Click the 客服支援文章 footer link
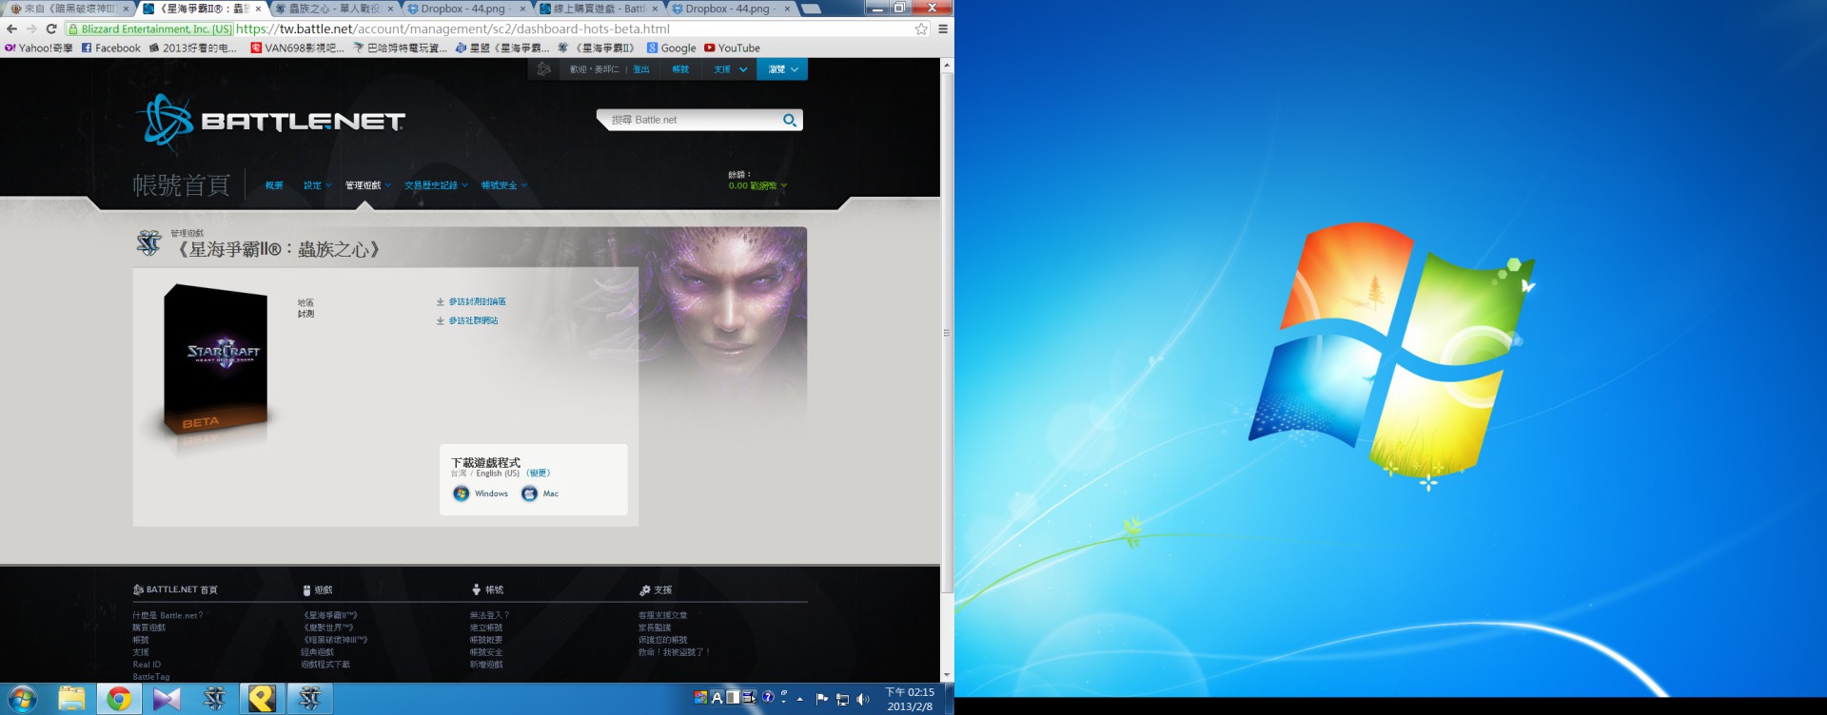 [x=662, y=615]
